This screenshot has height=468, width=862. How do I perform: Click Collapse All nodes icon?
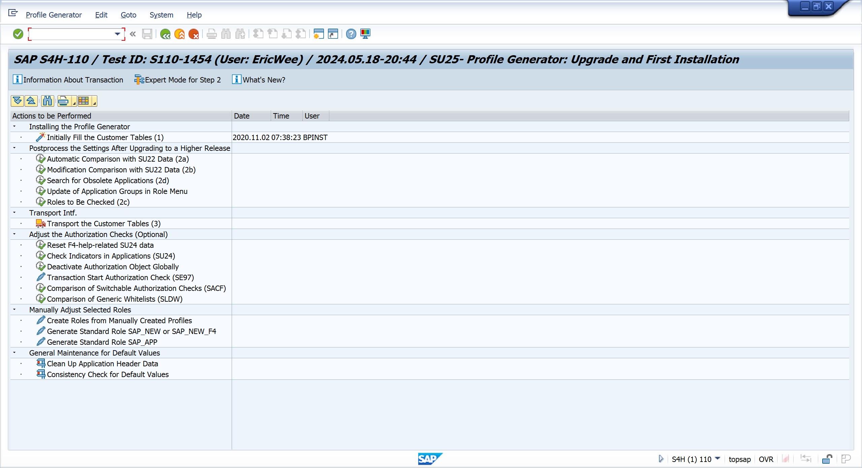(31, 101)
